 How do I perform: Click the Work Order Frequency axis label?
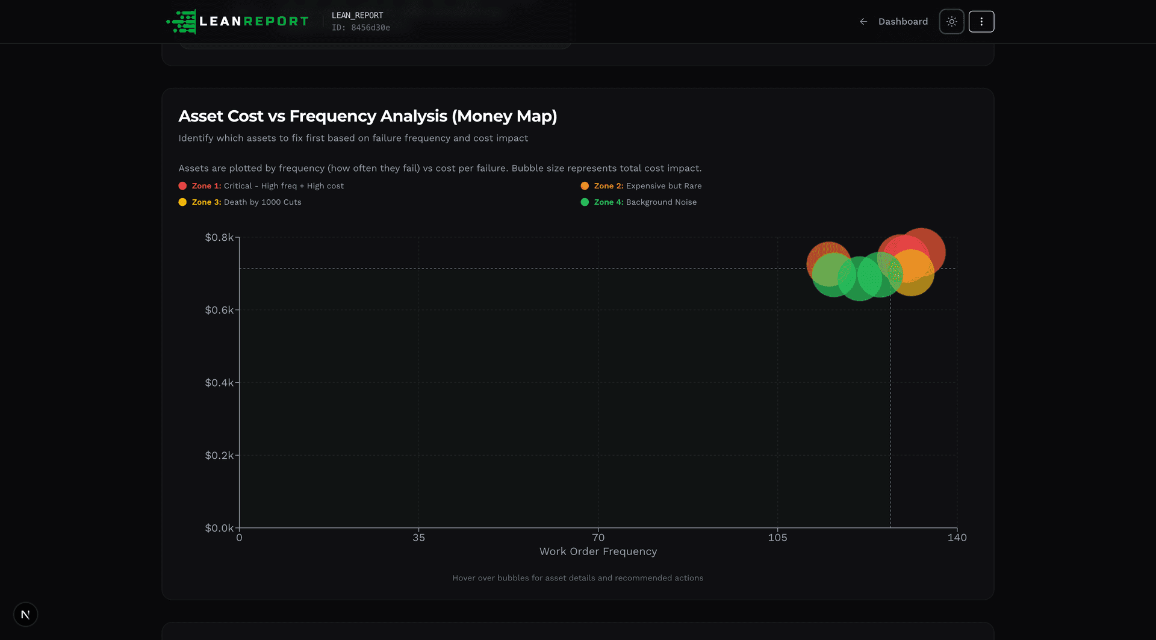(598, 551)
